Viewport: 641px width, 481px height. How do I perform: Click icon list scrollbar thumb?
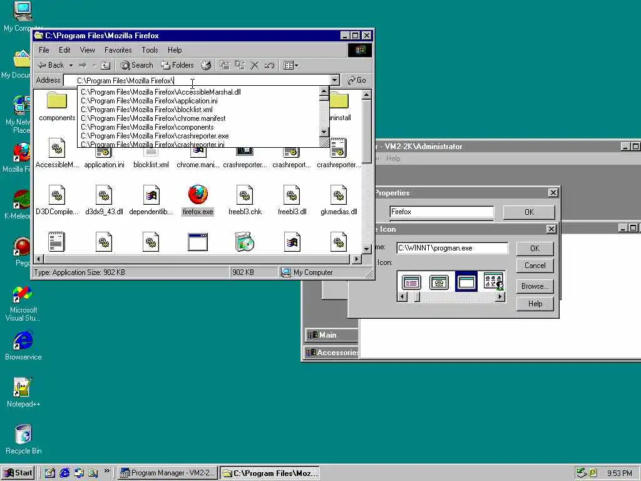417,297
